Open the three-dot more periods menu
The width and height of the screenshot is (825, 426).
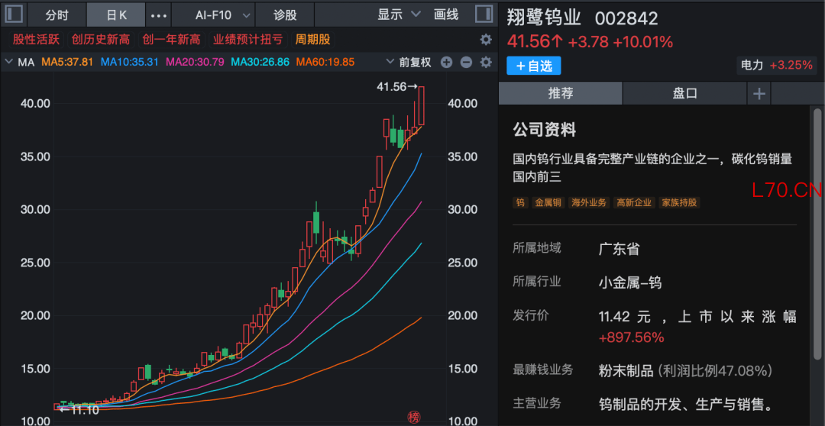[x=158, y=15]
